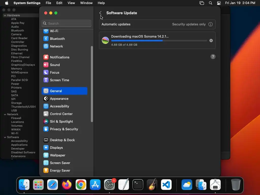Select General in the sidebar

pos(64,91)
